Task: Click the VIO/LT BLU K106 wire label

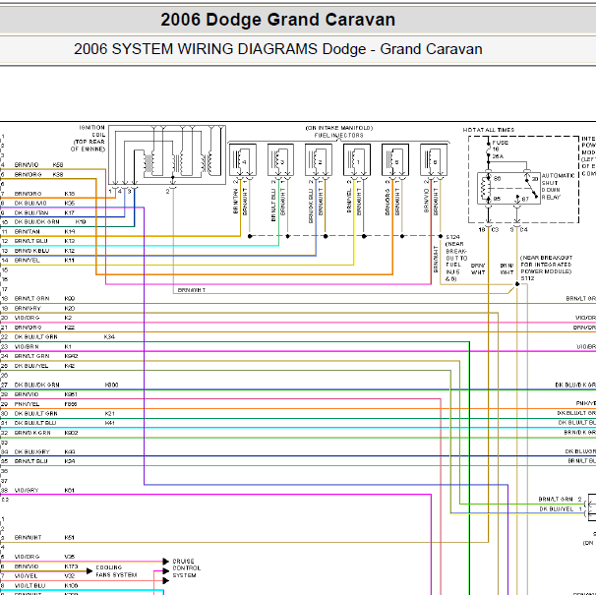Action: click(46, 585)
